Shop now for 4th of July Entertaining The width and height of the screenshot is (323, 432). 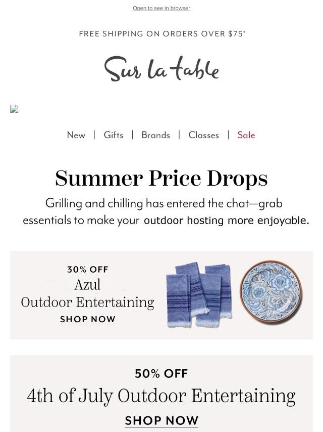click(x=161, y=421)
